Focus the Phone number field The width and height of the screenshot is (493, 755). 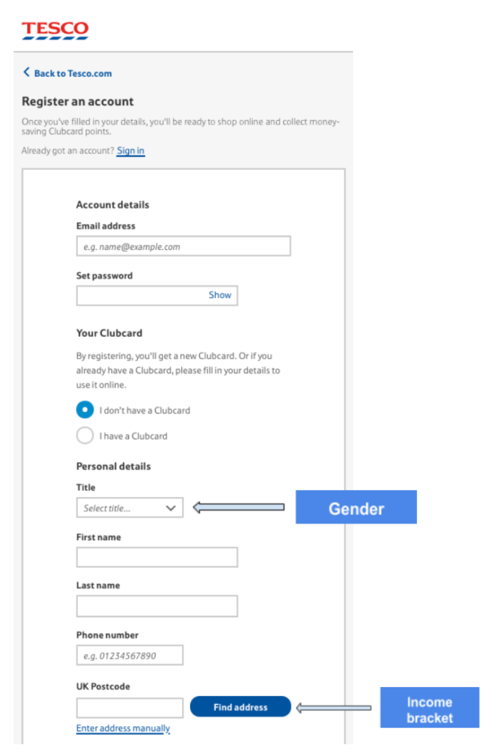point(130,655)
